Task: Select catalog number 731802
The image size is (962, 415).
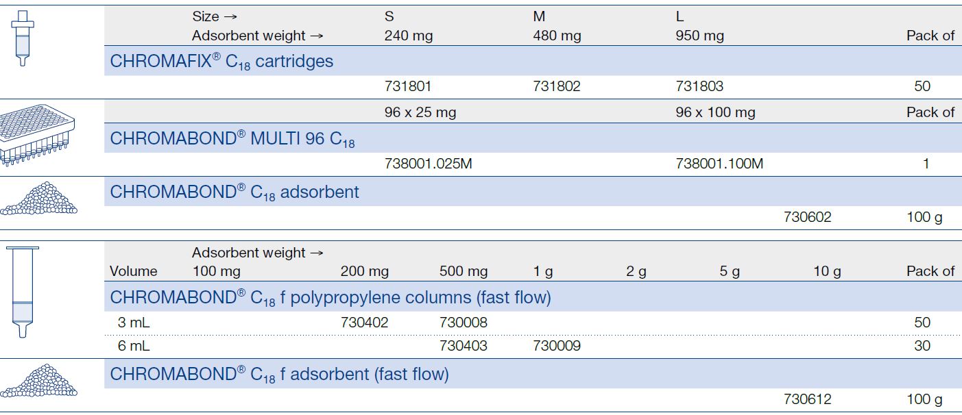Action: [556, 86]
